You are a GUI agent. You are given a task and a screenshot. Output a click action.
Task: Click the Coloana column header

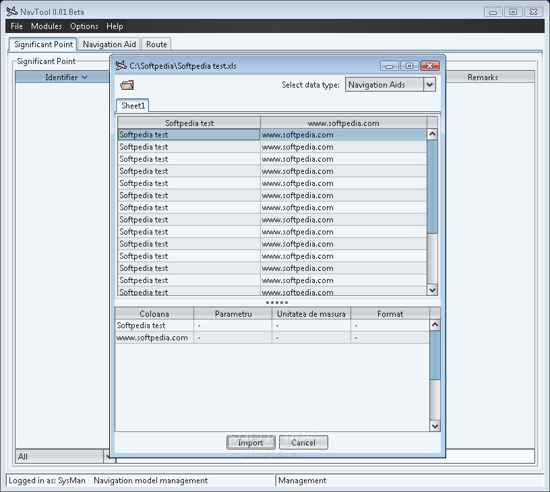click(154, 313)
